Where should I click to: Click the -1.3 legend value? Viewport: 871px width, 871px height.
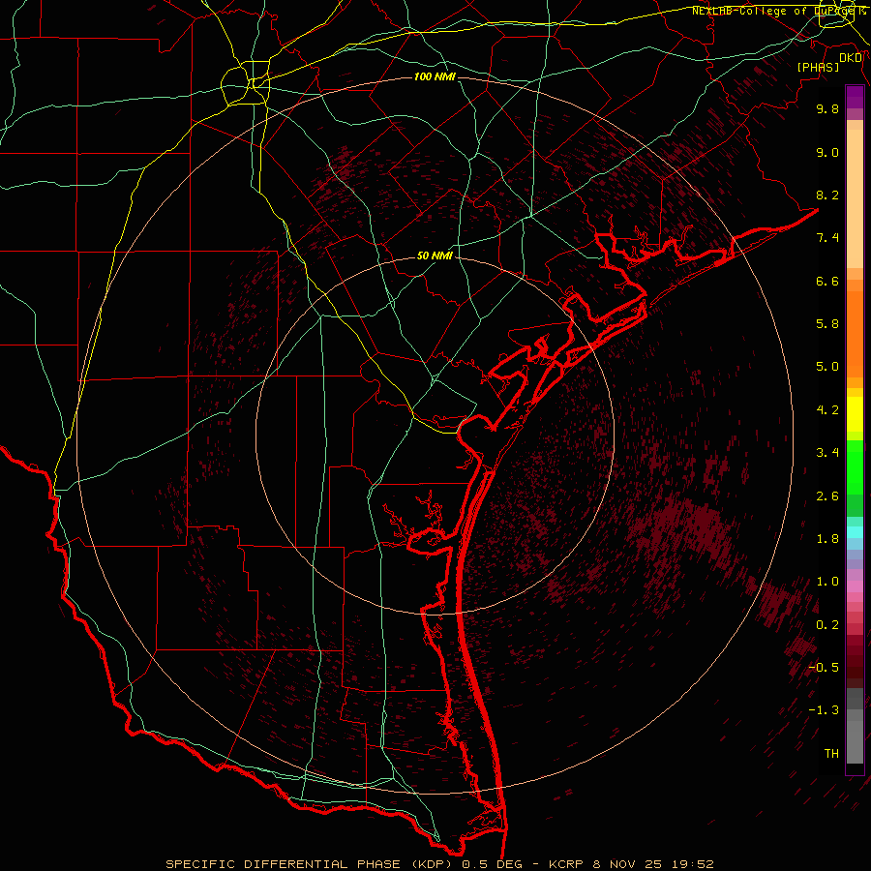pyautogui.click(x=824, y=710)
